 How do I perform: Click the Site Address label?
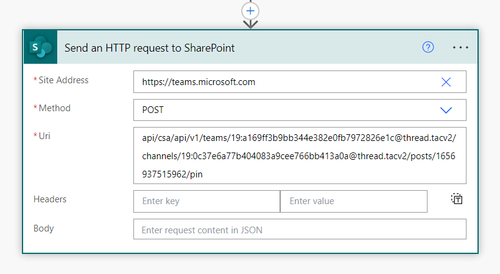[x=63, y=80]
